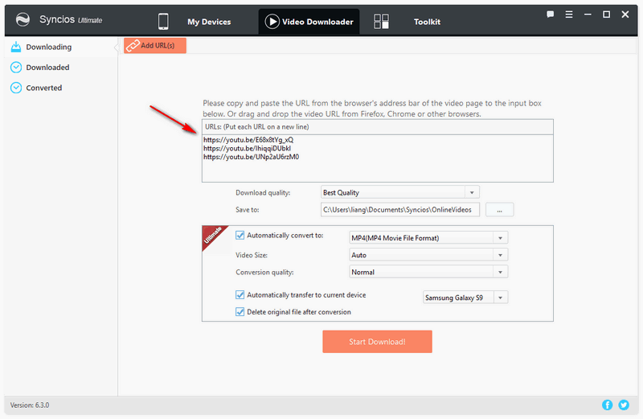Expand the Video Size dropdown arrow
This screenshot has height=419, width=643.
[x=500, y=255]
